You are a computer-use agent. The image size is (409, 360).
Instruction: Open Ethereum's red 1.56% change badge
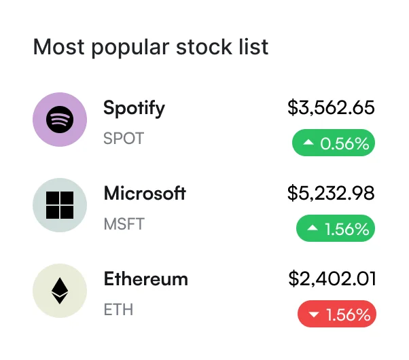336,315
